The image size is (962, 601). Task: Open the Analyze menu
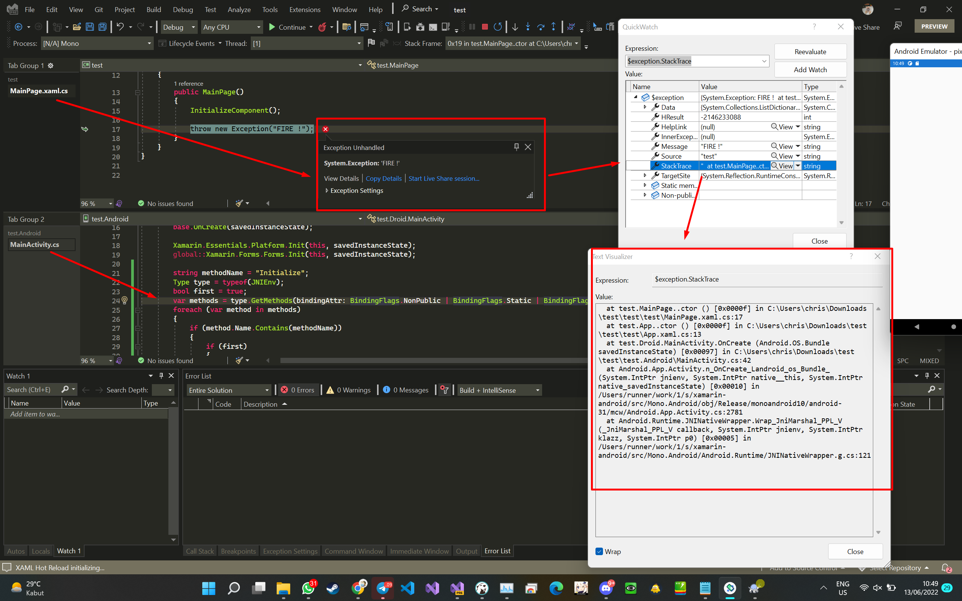click(x=239, y=9)
